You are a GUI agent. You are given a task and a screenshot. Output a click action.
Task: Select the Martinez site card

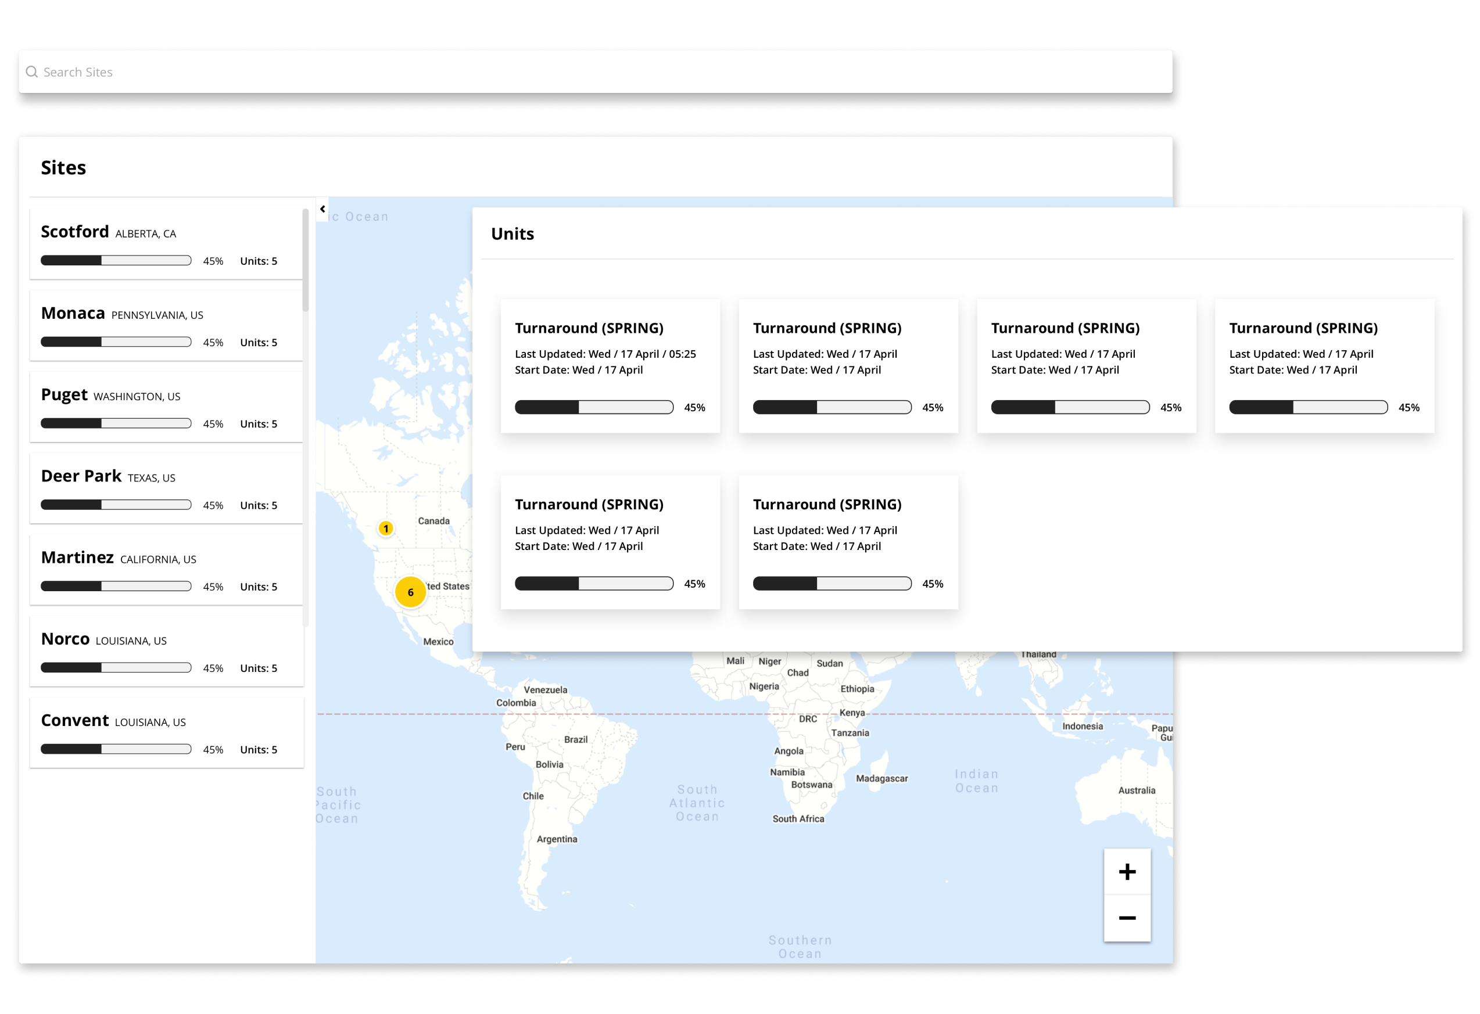point(166,570)
